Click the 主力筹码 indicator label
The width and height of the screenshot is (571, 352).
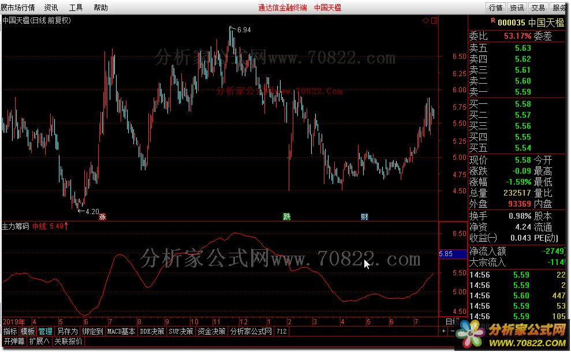15,226
